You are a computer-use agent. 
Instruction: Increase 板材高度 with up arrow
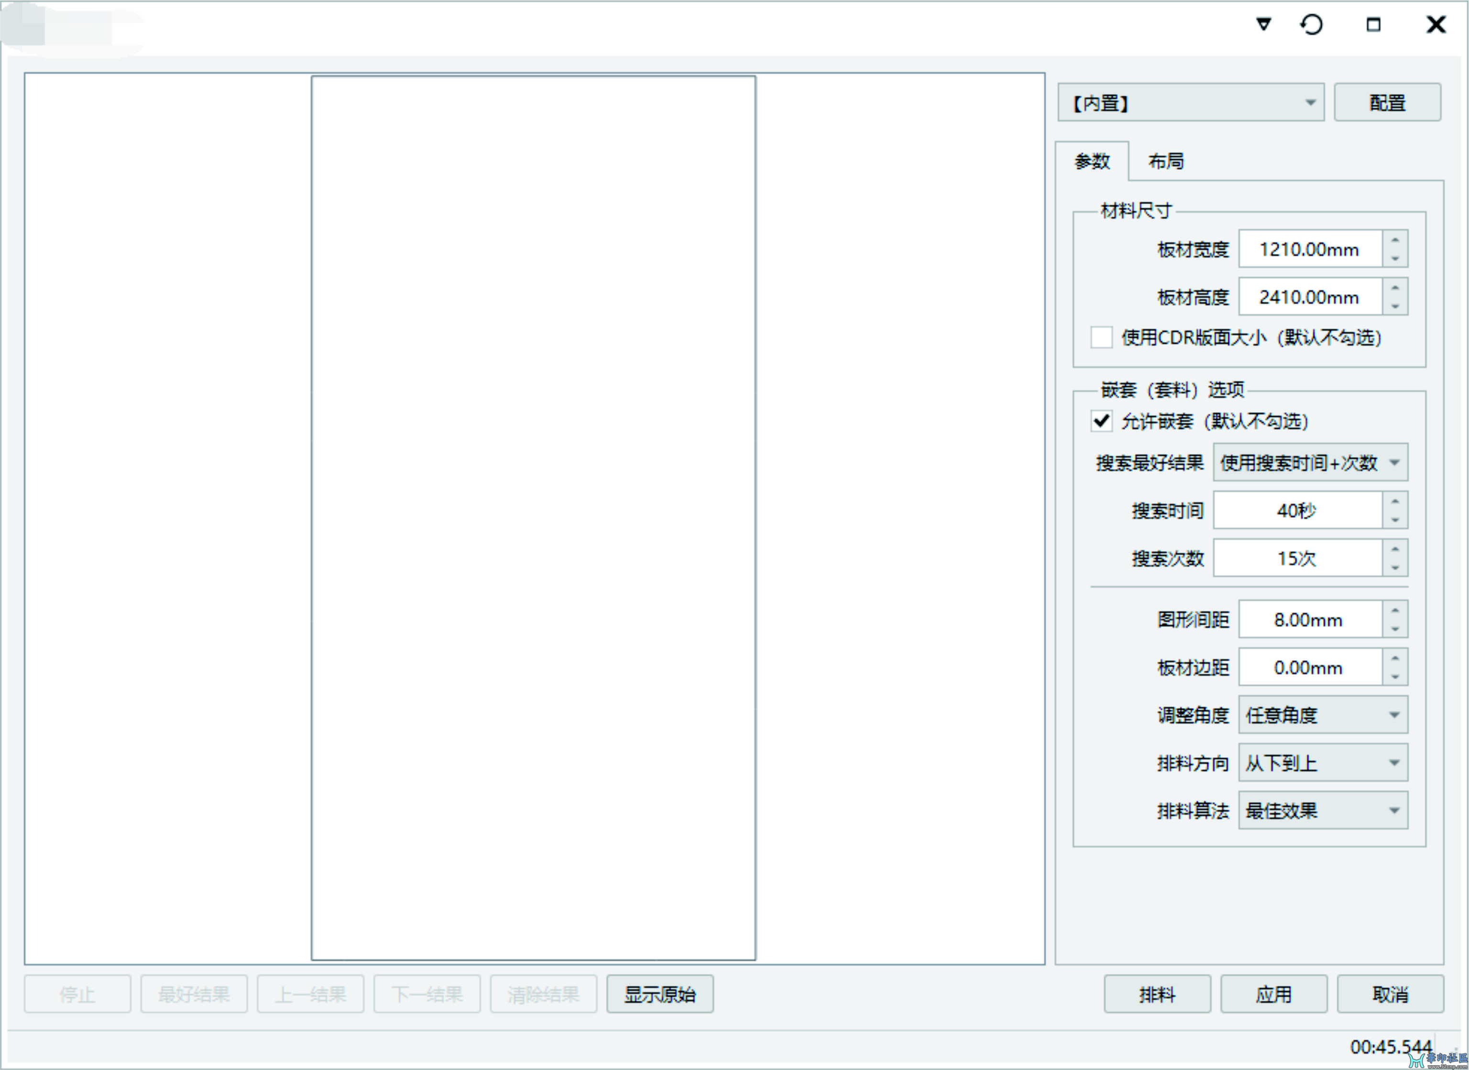(x=1395, y=287)
